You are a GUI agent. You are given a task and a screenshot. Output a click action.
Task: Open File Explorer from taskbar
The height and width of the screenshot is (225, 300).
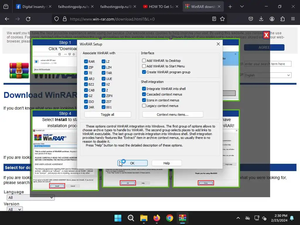pyautogui.click(x=144, y=218)
